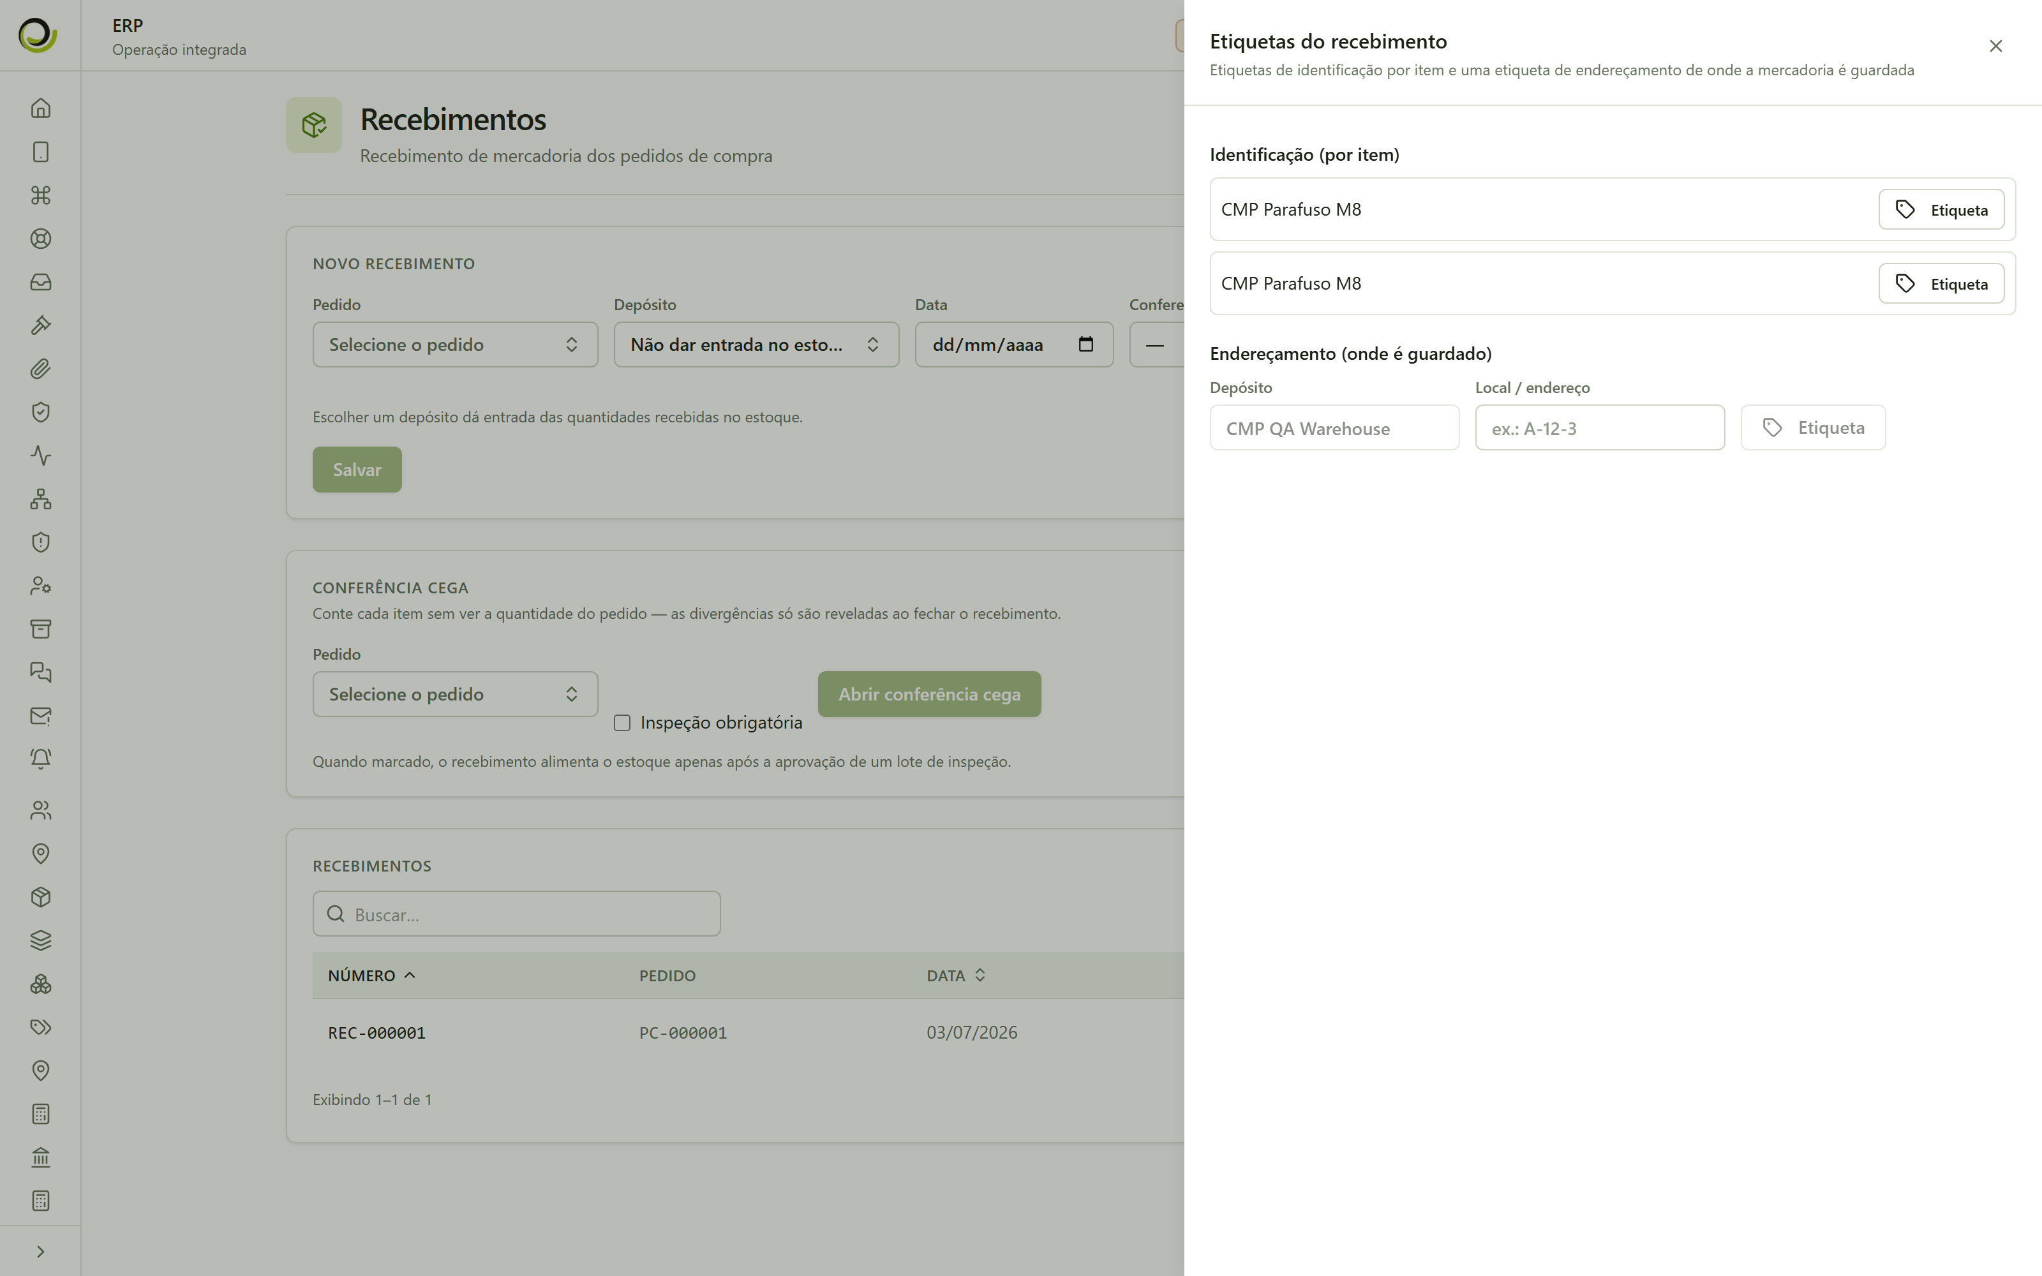Click the org-chart network sidebar icon
The width and height of the screenshot is (2042, 1276).
(x=40, y=499)
